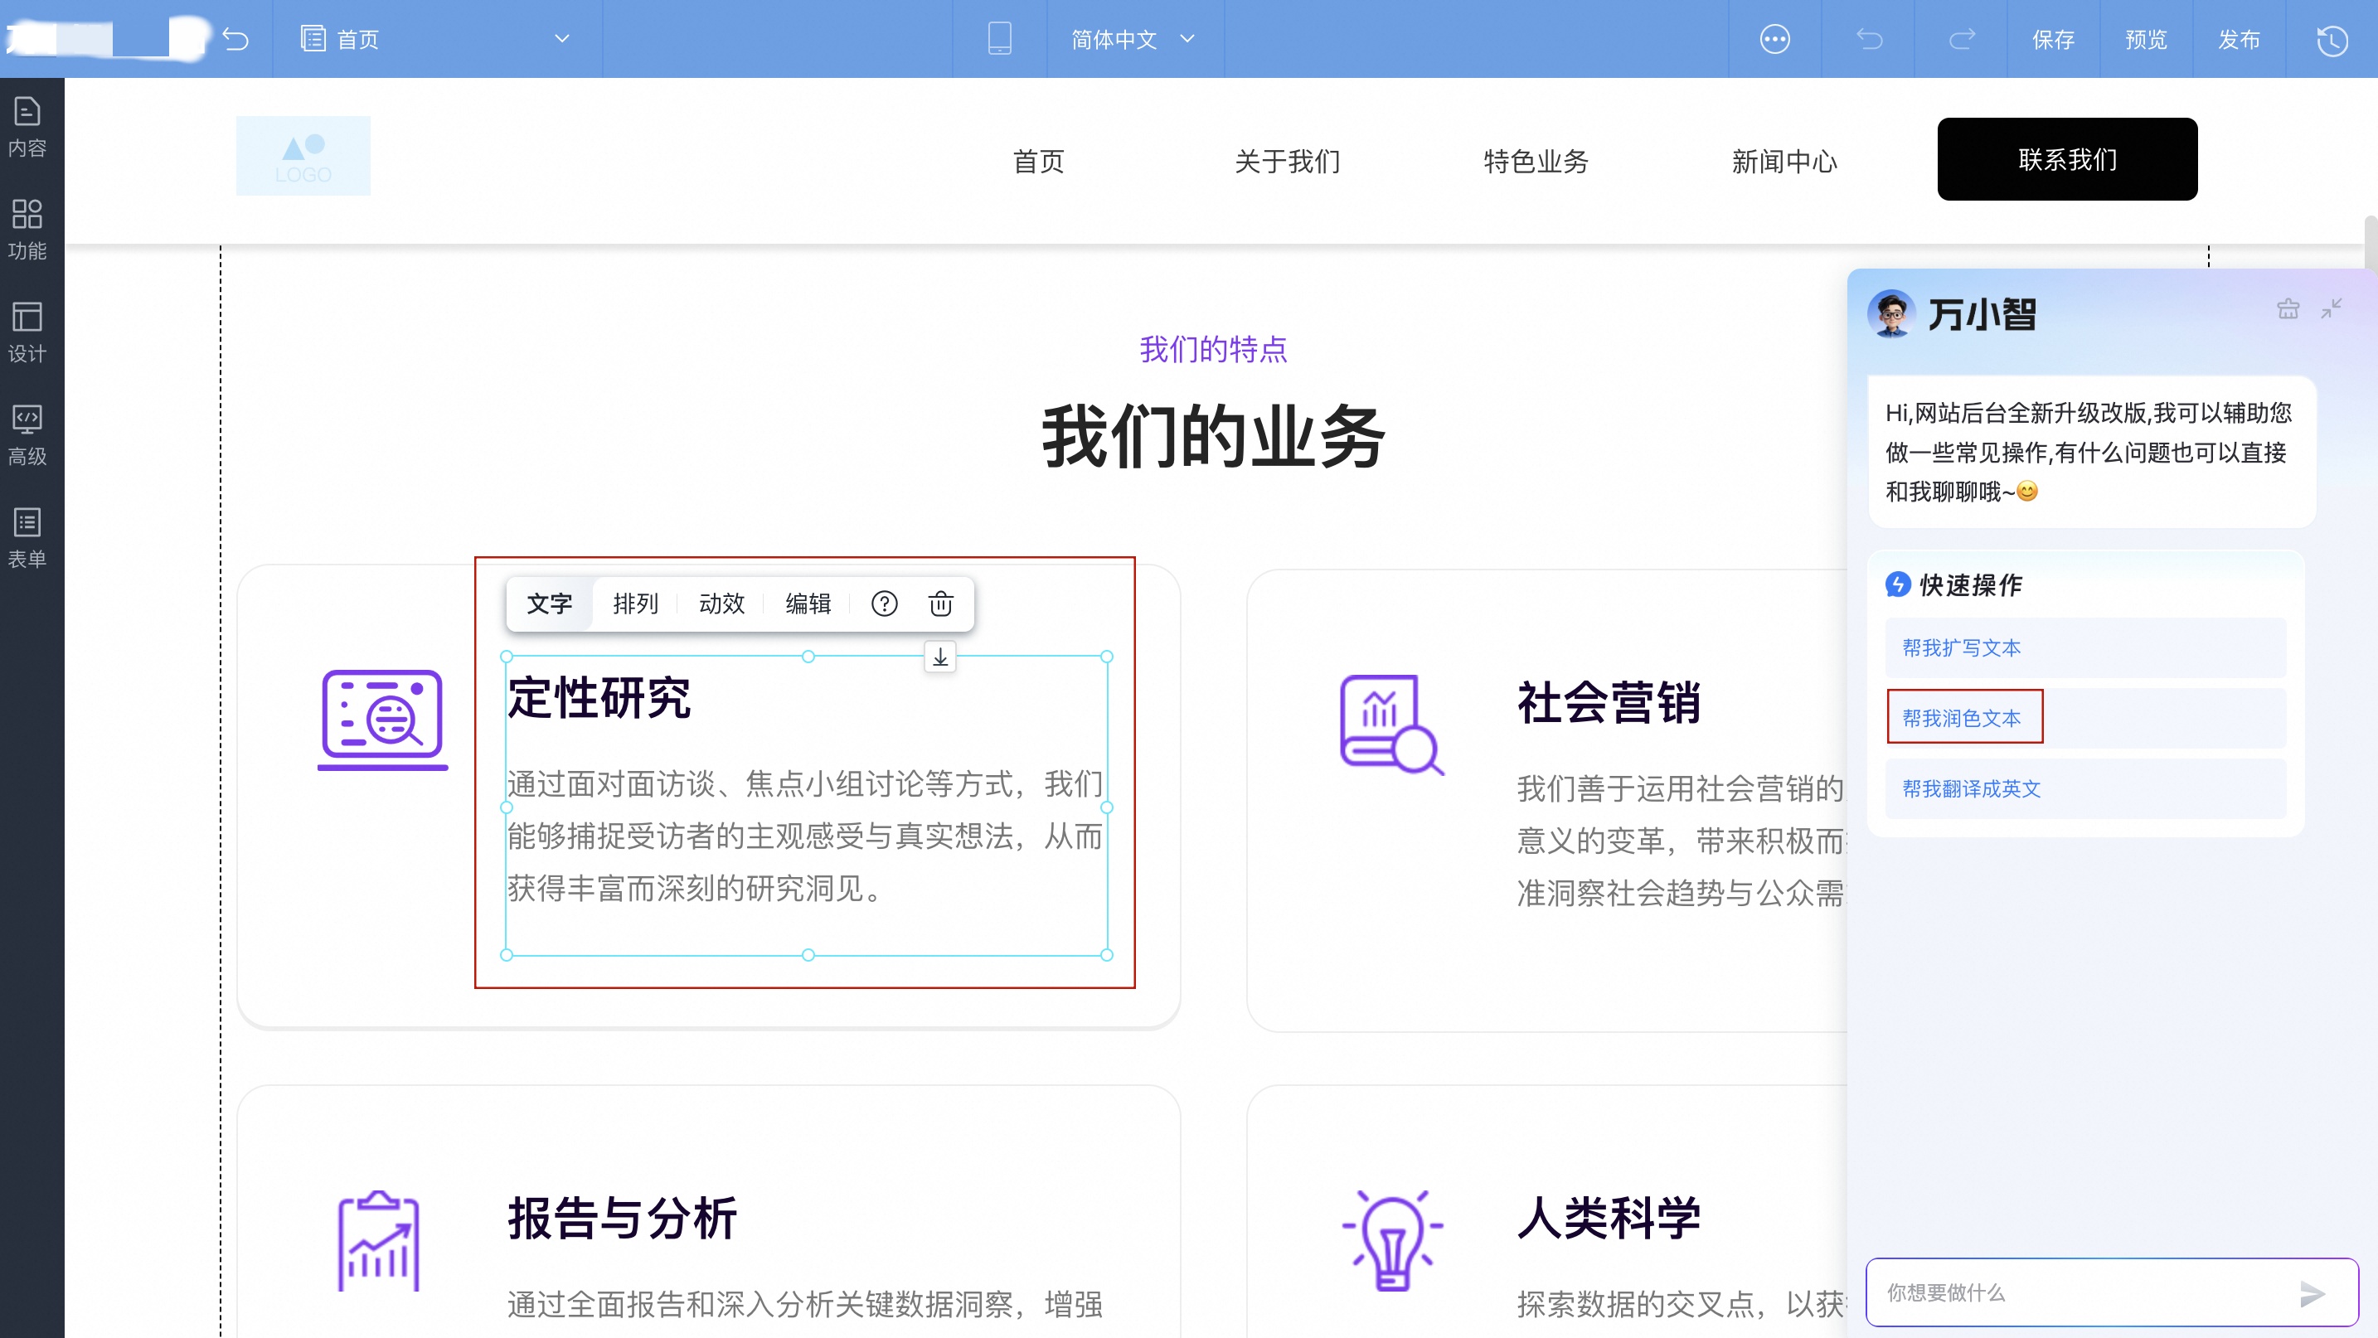Click 帮我翻译成英文 quick action
The height and width of the screenshot is (1338, 2378).
click(x=1972, y=788)
